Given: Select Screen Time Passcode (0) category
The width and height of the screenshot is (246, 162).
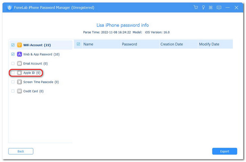Looking at the screenshot, I should (41, 82).
